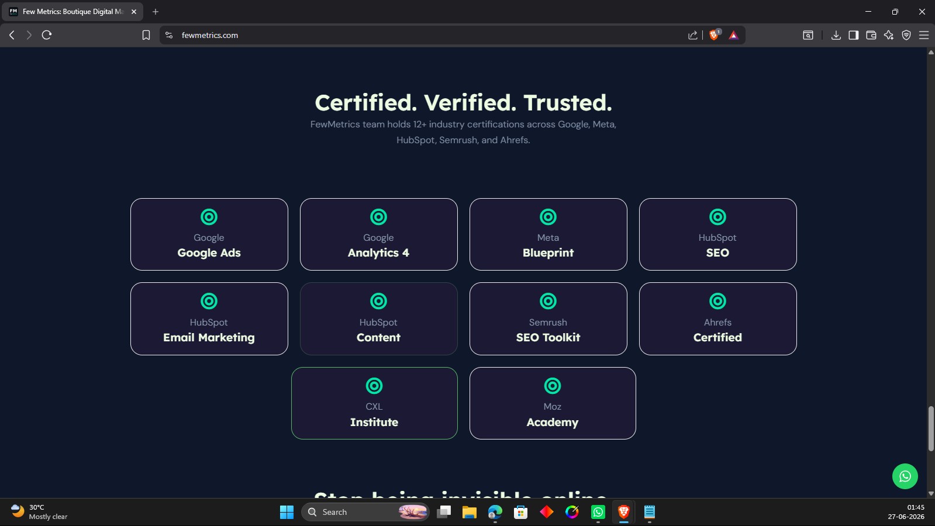
Task: Open Microsoft Edge from the taskbar
Action: click(x=495, y=512)
